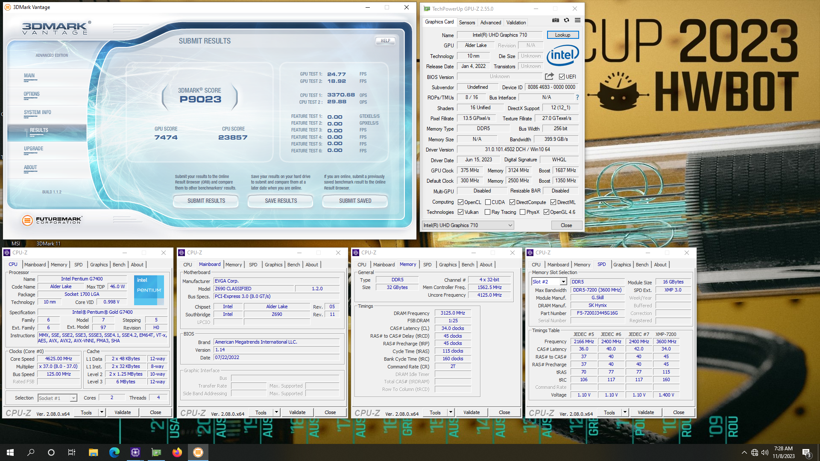The image size is (820, 461).
Task: Toggle the CUDA checkbox
Action: tap(488, 202)
